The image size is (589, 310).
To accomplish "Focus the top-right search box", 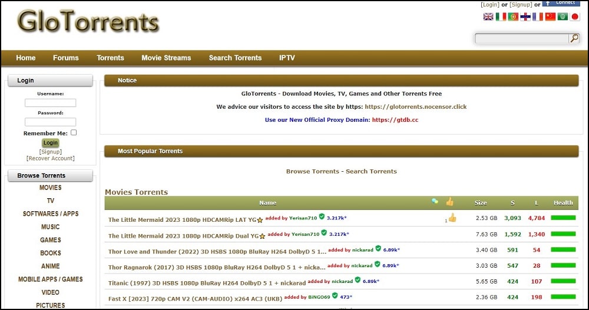I will (522, 38).
